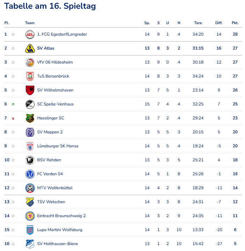245x251 pixels.
Task: Click the SV Holthausen-Biene table row
Action: [x=122, y=244]
